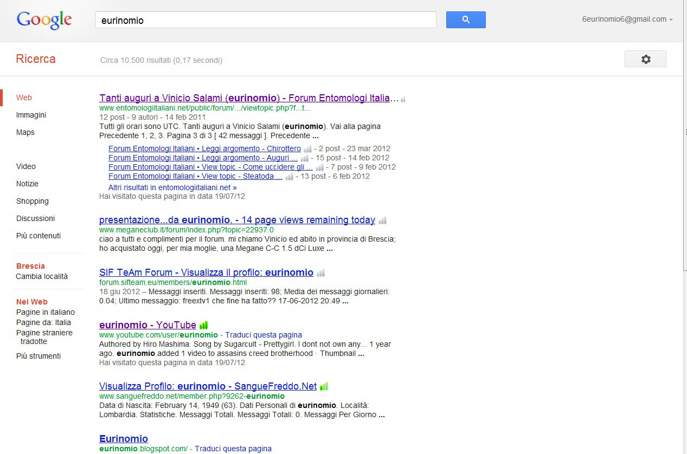
Task: Click green rating bars beside eurinomio YouTube result
Action: point(204,326)
